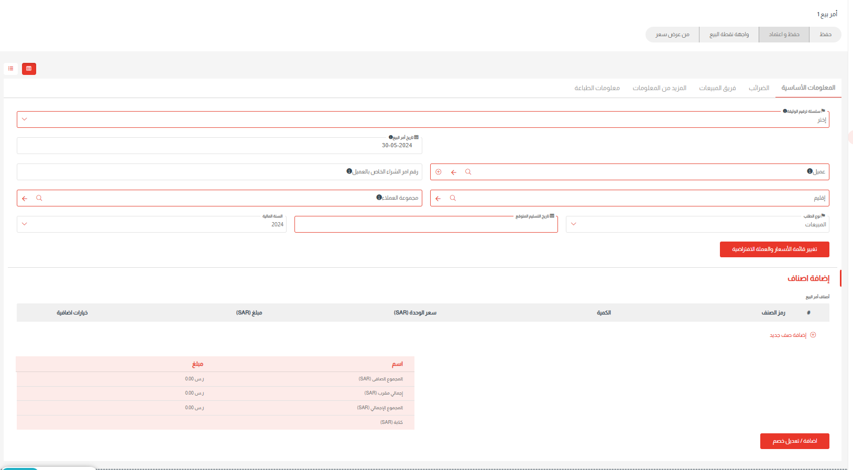
Task: Open the نوع الطلب dropdown showing المبيعات
Action: (x=574, y=224)
